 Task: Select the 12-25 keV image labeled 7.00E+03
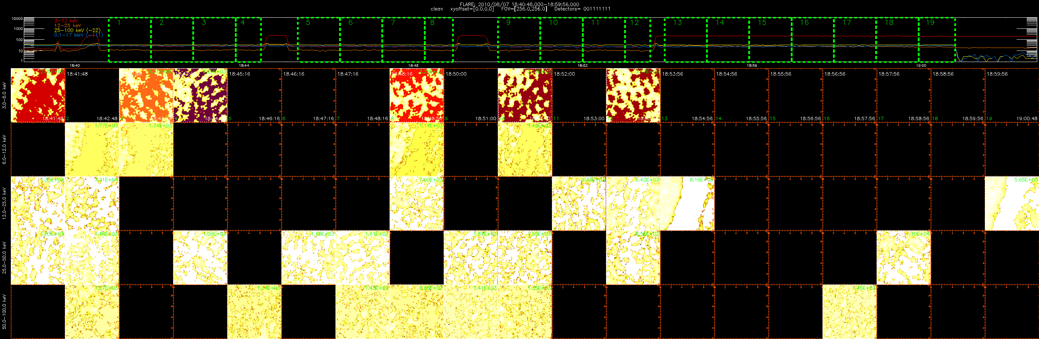pos(417,203)
